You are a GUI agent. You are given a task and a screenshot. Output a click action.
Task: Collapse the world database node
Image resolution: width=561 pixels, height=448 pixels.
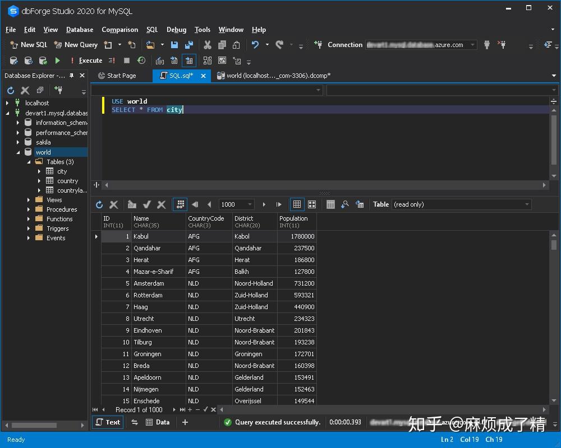[19, 152]
